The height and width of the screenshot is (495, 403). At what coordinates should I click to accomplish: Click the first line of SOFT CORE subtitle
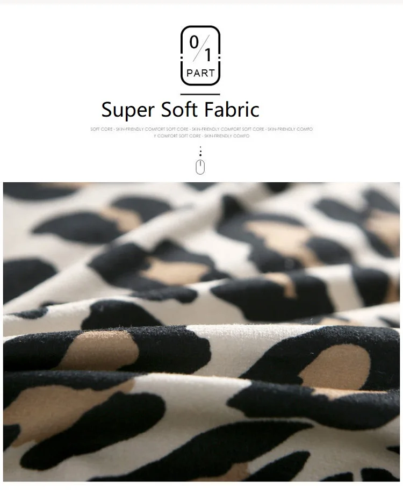tap(201, 129)
